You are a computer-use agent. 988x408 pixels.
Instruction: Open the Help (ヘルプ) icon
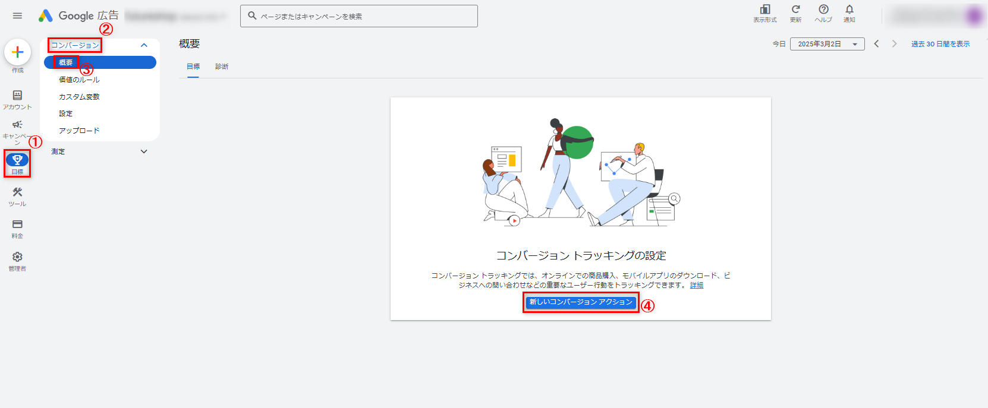click(823, 10)
